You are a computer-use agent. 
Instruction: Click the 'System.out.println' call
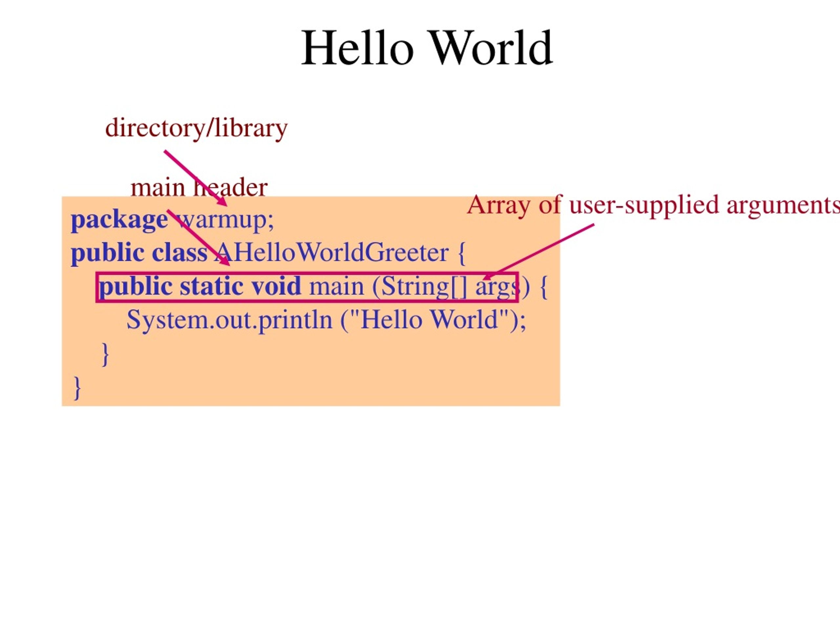229,321
